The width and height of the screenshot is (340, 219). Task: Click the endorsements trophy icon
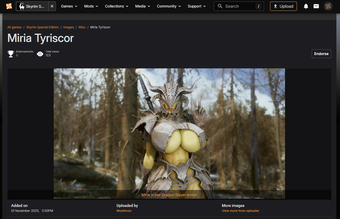tap(11, 54)
